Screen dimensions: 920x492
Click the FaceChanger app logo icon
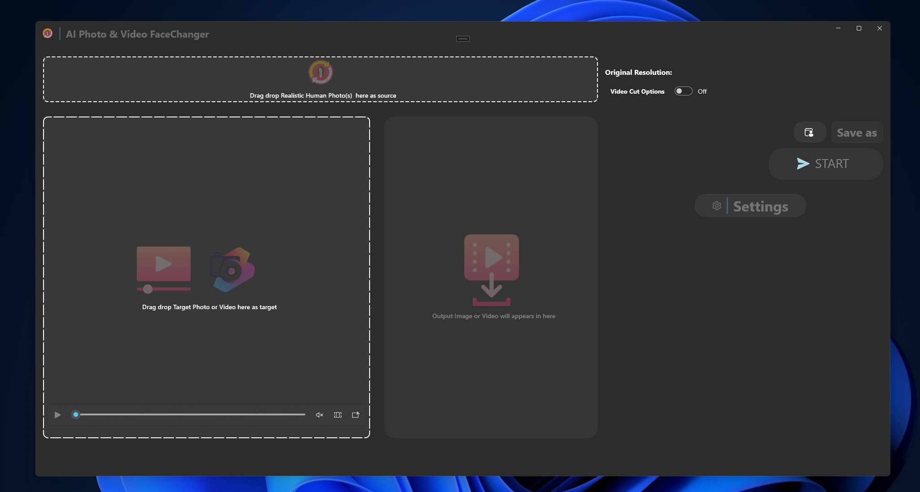point(48,33)
